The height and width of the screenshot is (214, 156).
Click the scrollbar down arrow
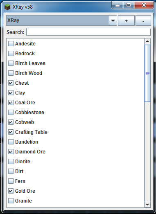point(147,204)
